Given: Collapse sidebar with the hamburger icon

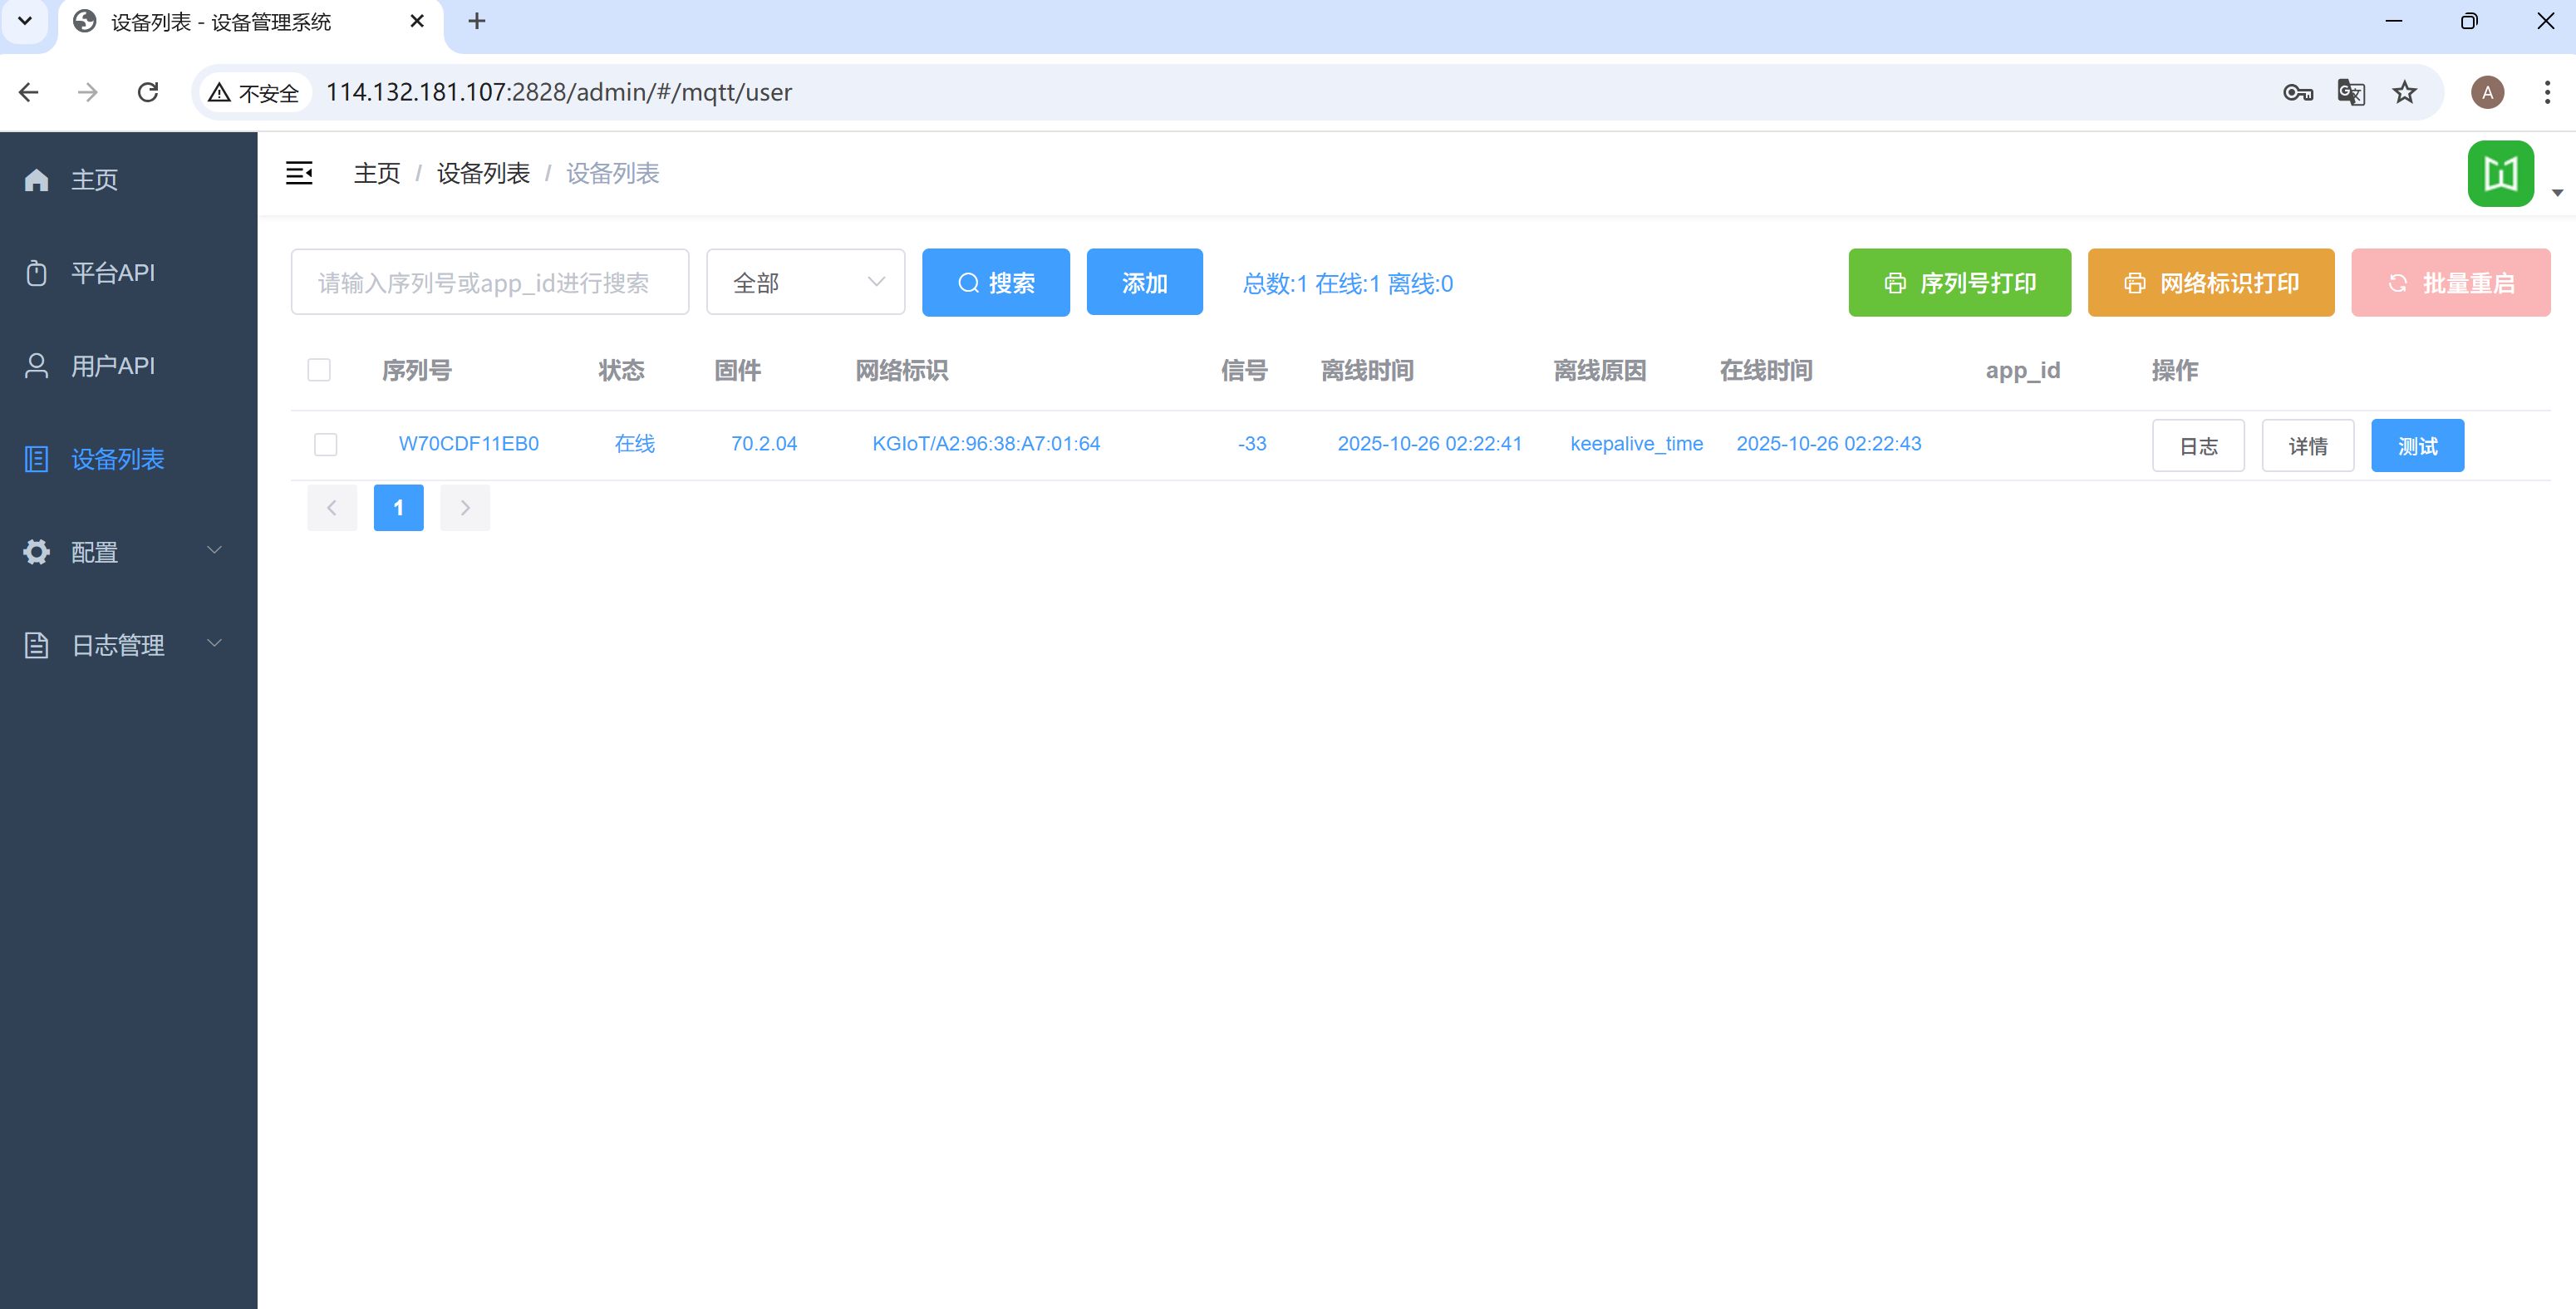Looking at the screenshot, I should (299, 173).
